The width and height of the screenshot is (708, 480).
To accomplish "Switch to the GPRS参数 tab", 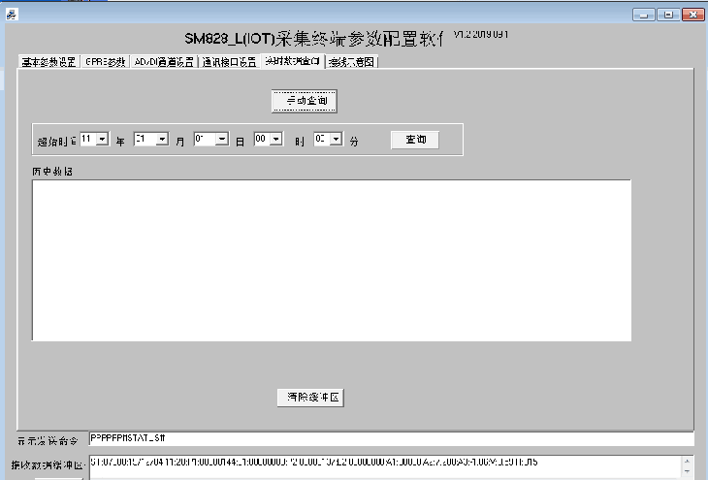I will tap(105, 62).
